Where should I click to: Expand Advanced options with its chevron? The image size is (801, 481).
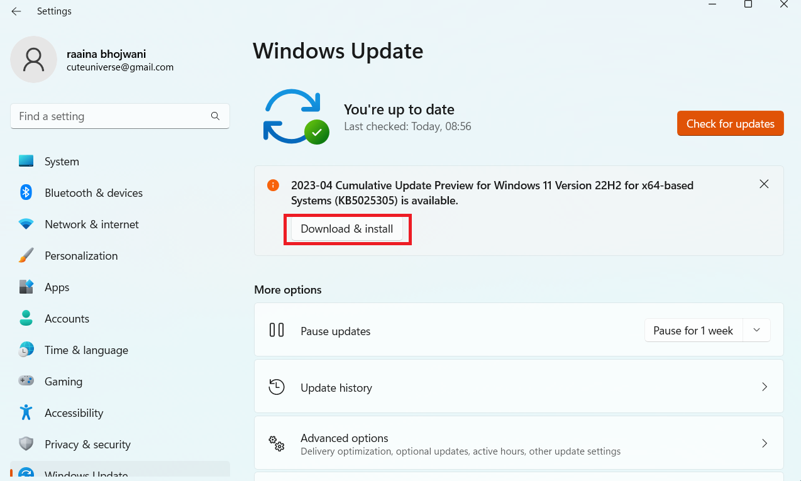[765, 443]
